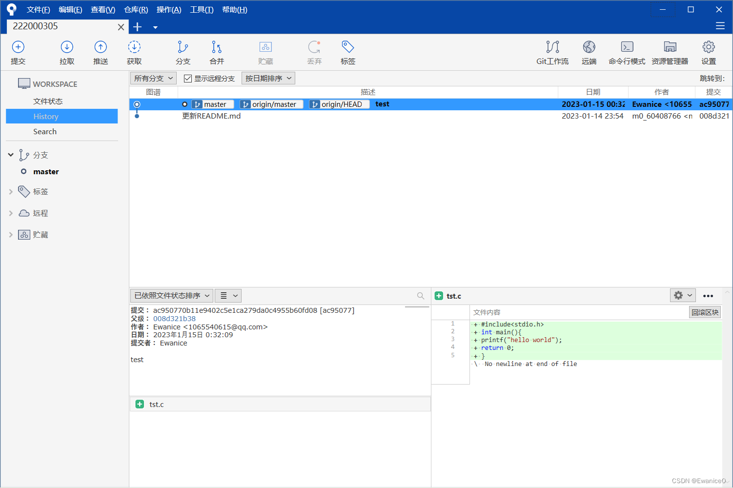Open the diff settings gear dropdown
The width and height of the screenshot is (733, 488).
coord(683,295)
